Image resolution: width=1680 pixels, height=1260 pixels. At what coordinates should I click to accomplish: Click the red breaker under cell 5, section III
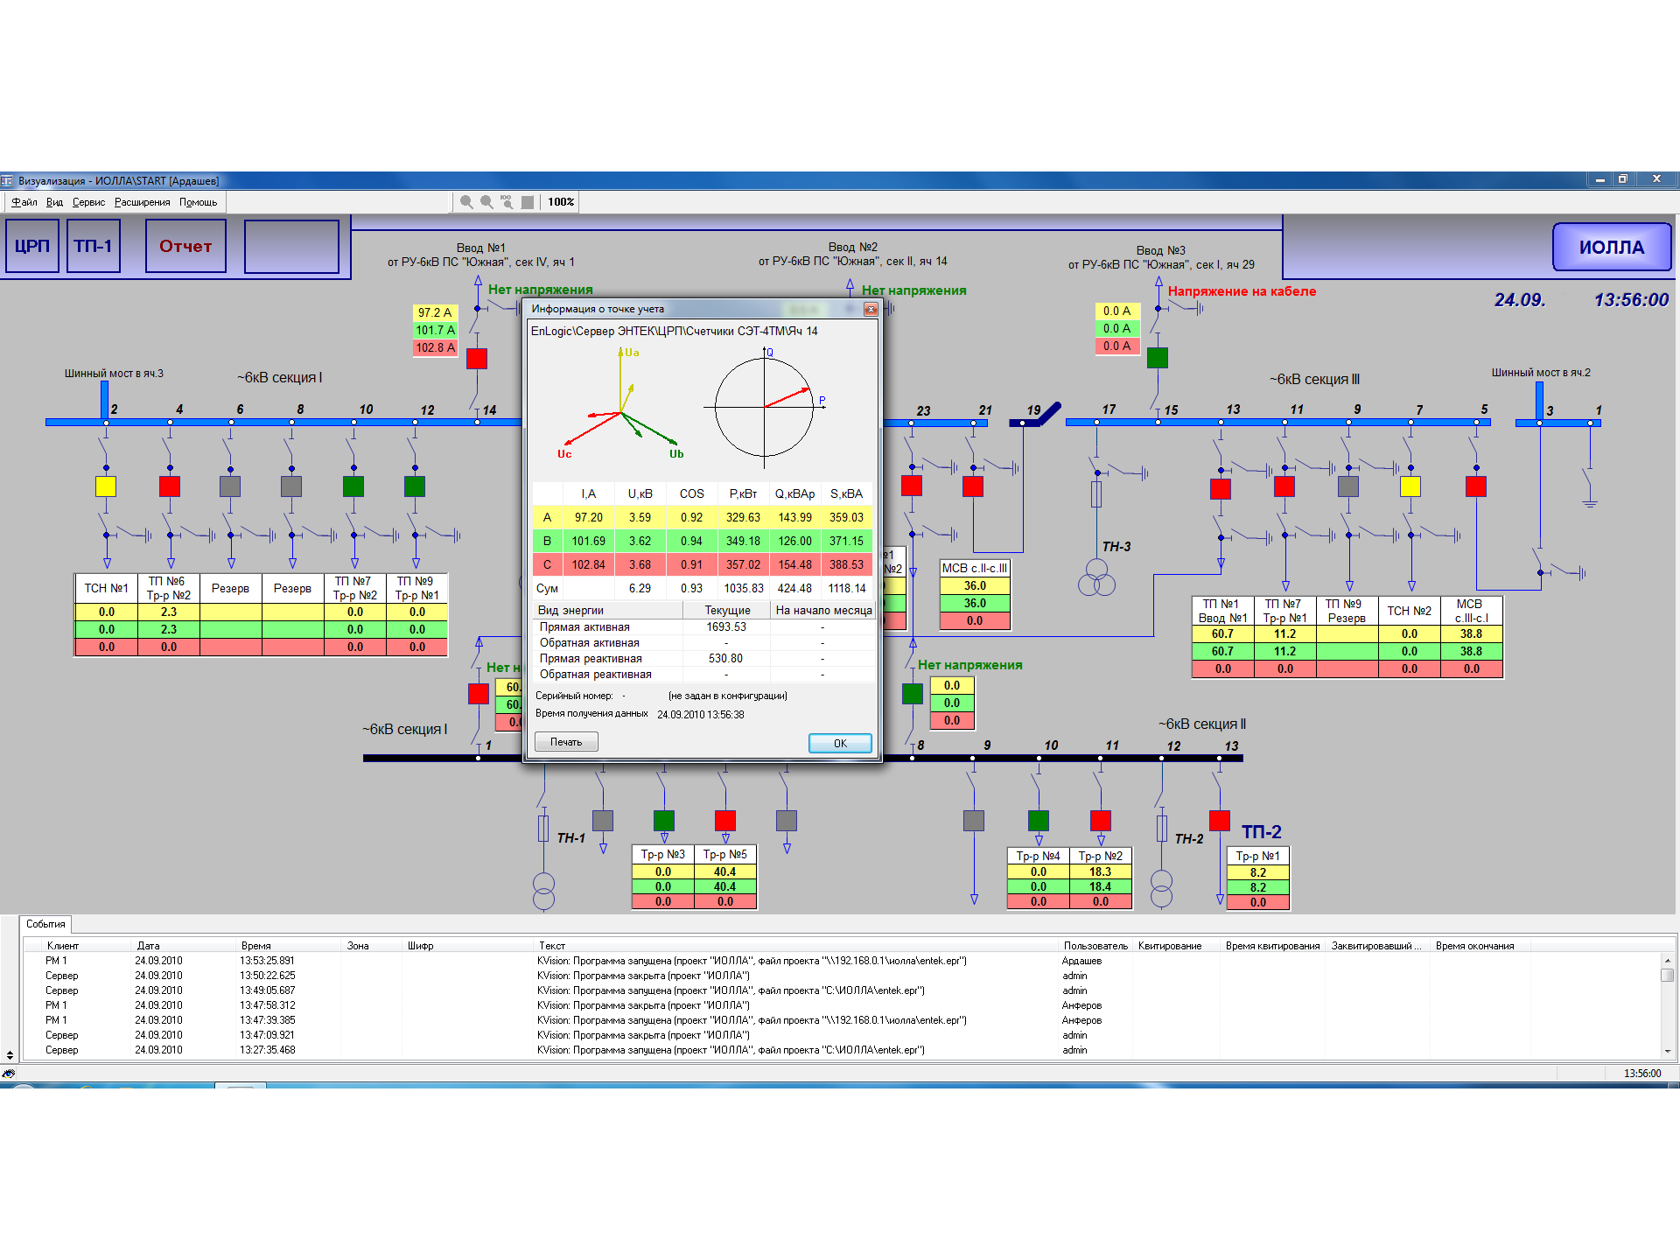click(x=1476, y=486)
